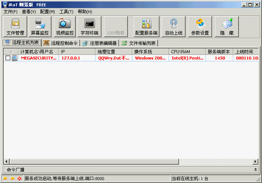This screenshot has width=262, height=183.
Task: Start the 字符终端 character terminal
Action: 89,26
